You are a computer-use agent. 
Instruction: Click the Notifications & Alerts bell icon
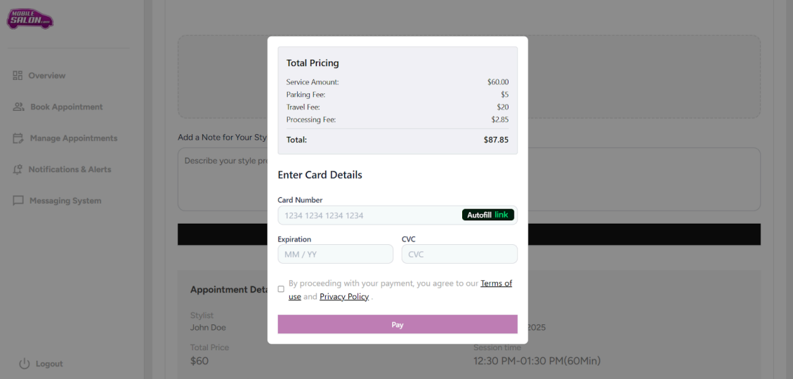click(x=18, y=169)
